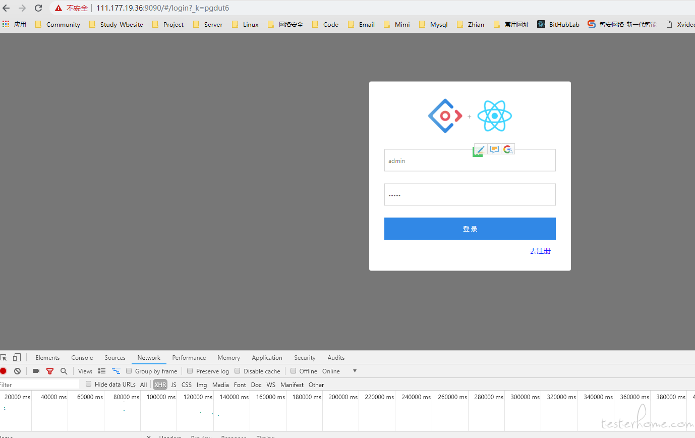Screen dimensions: 695x438
Task: Click the insecure site warning triangle
Action: click(x=59, y=8)
